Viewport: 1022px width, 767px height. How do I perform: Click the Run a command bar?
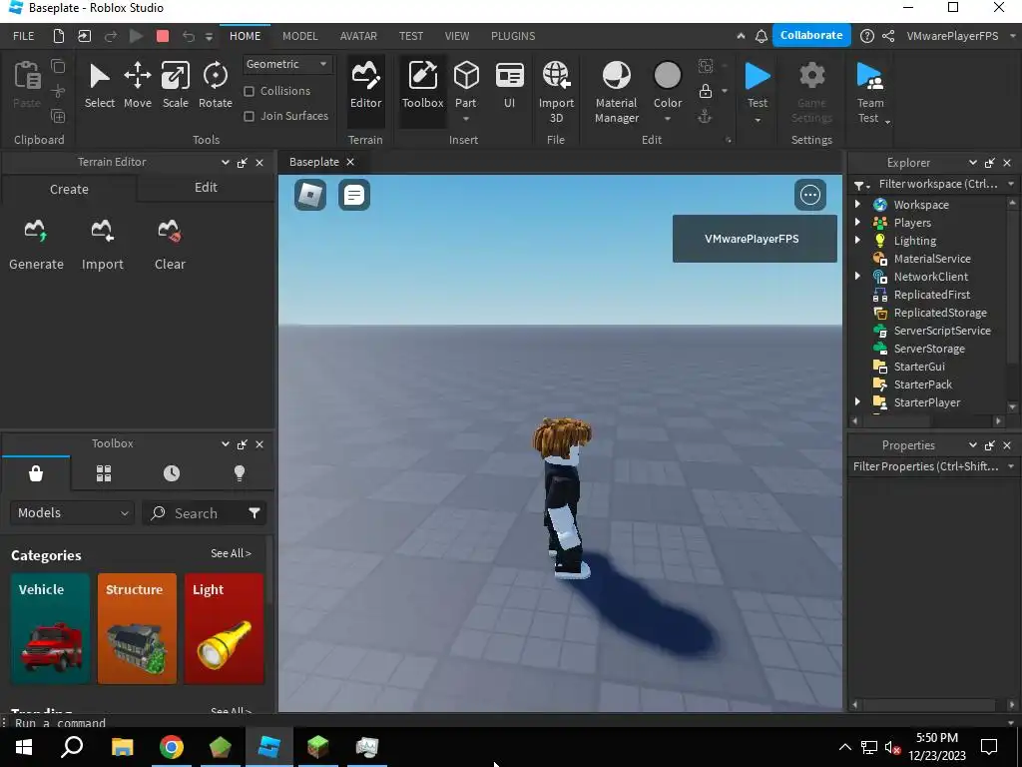click(x=508, y=723)
